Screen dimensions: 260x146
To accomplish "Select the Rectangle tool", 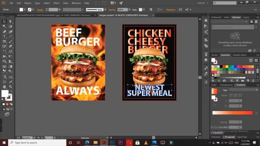I will point(4,41).
